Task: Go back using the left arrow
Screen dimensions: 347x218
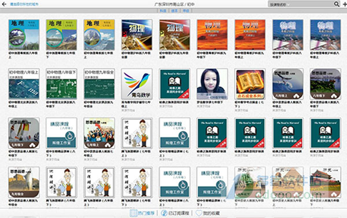Action: coord(4,4)
